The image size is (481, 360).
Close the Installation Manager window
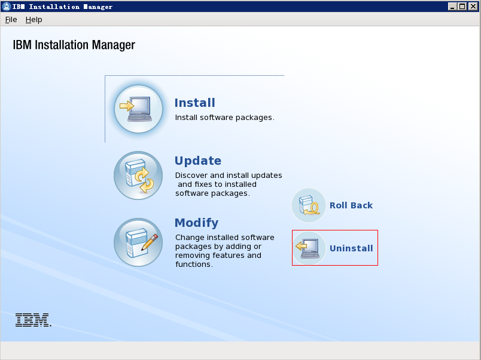pos(473,7)
